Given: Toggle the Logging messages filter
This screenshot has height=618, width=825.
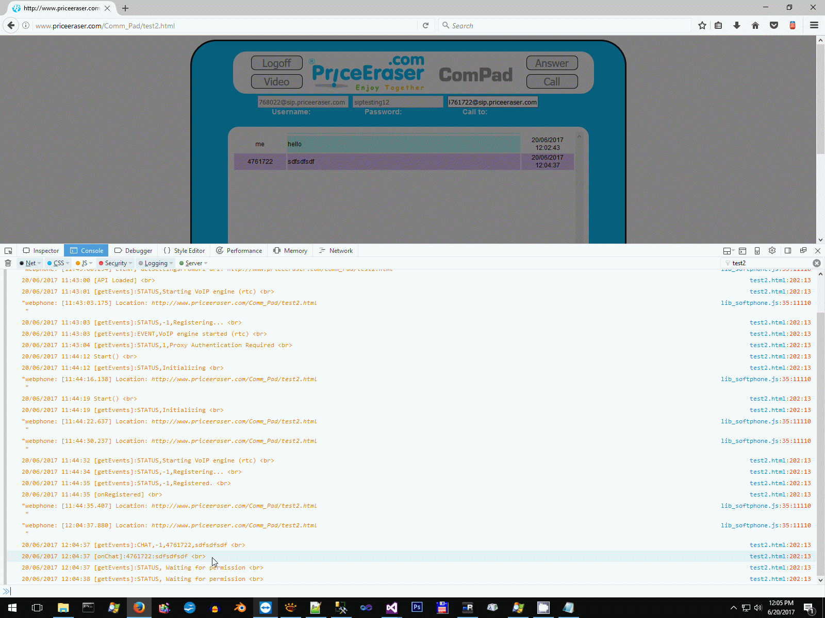Looking at the screenshot, I should [153, 263].
